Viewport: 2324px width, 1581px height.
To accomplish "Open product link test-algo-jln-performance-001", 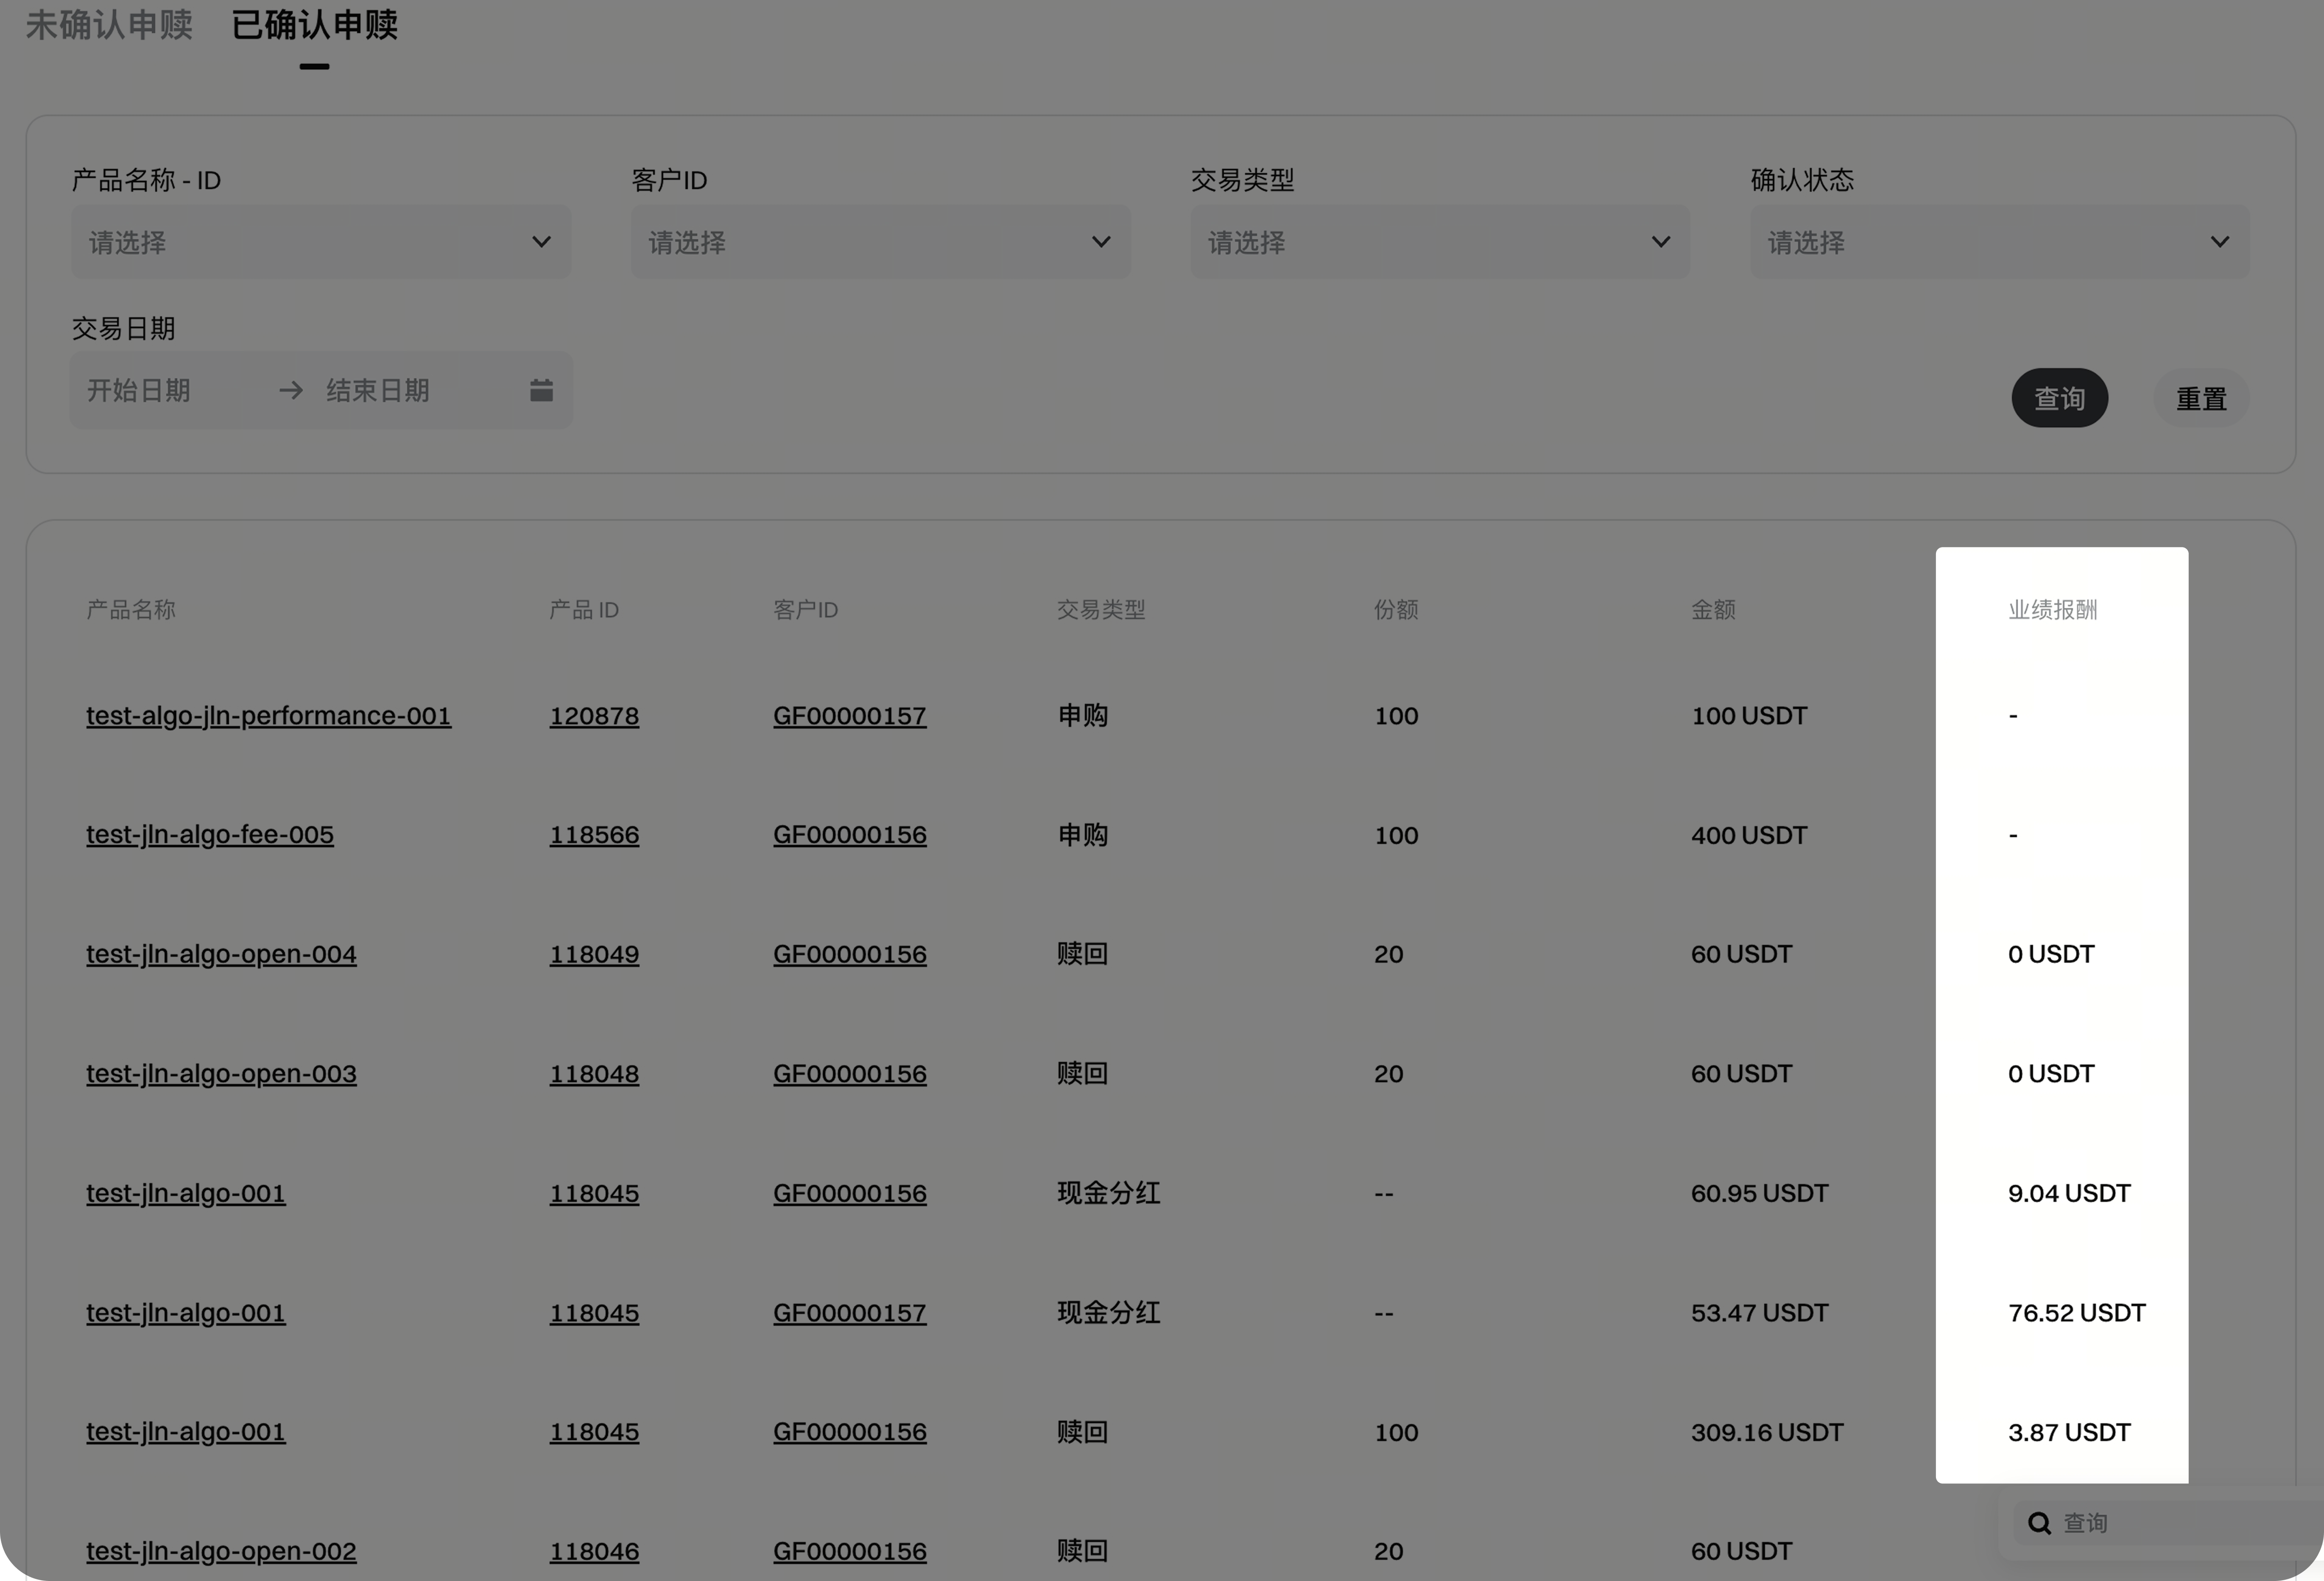I will tap(268, 716).
